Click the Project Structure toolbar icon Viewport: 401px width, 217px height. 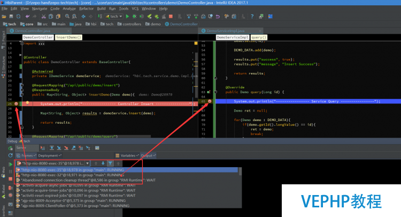click(x=234, y=17)
